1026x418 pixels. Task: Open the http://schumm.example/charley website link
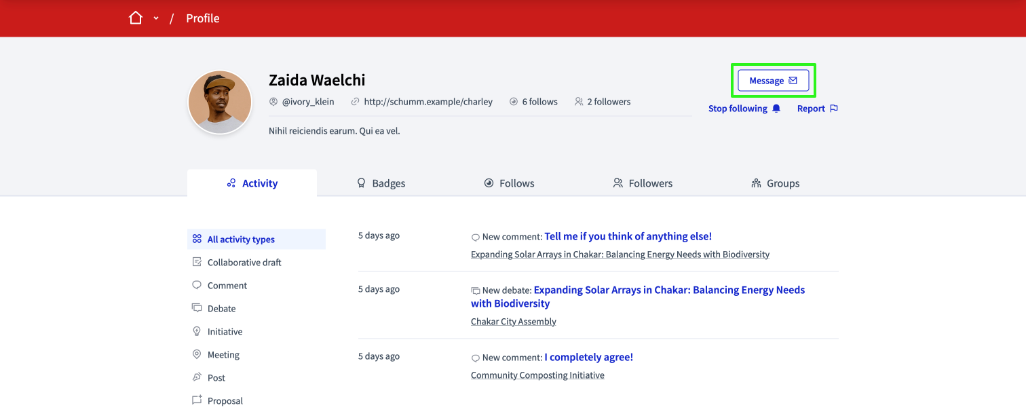(x=427, y=102)
